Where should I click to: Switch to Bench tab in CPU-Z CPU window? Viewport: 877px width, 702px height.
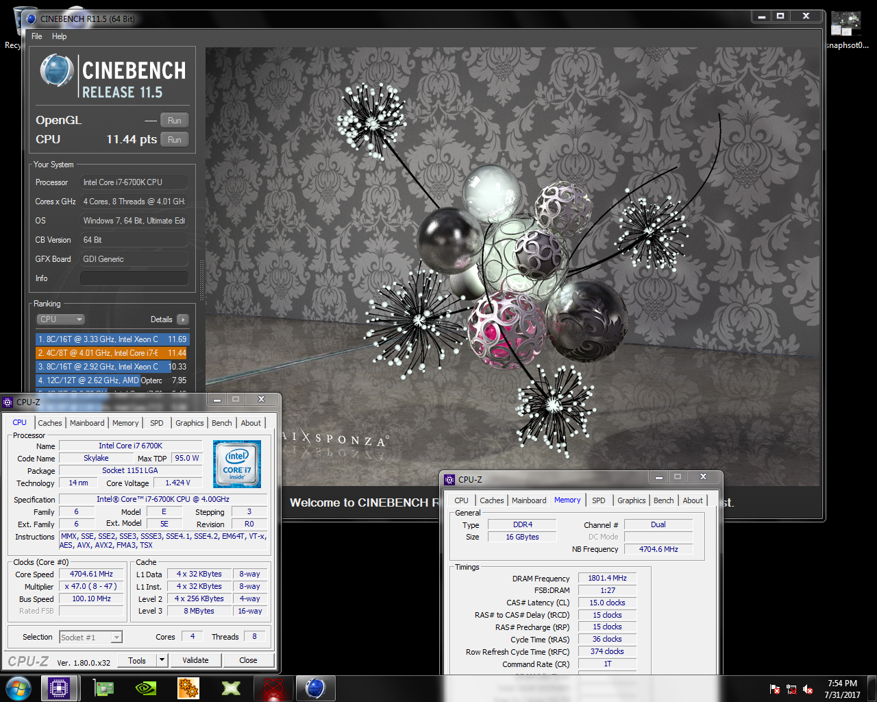click(222, 423)
